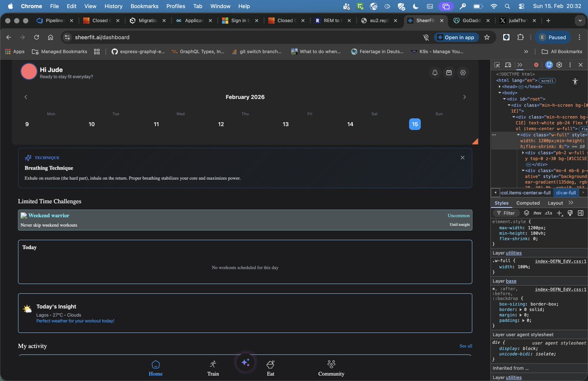Select the Home tab in bottom navigation
The image size is (588, 381).
tap(156, 368)
